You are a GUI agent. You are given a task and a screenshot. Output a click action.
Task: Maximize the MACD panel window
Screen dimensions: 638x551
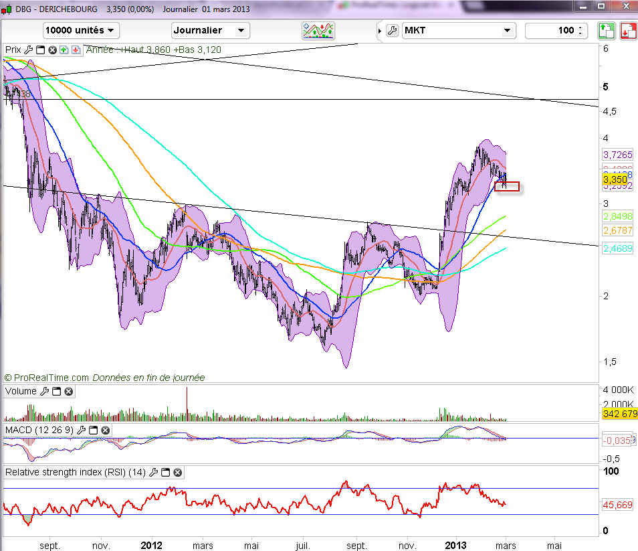(94, 429)
